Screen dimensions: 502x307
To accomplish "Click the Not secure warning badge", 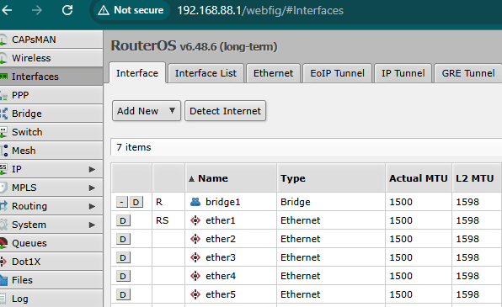I will [x=131, y=10].
